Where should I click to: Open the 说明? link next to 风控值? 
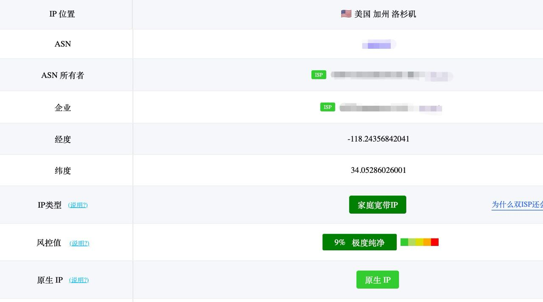tap(79, 243)
